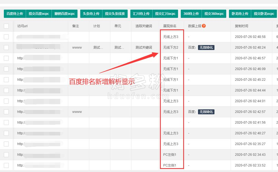Check the row dated 2020-07-26 02:42:57
The width and height of the screenshot is (278, 172).
6,112
